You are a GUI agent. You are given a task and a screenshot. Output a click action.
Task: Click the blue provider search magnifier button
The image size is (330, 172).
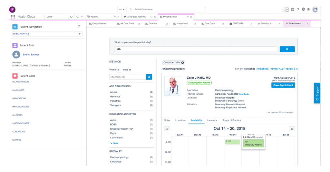[287, 49]
